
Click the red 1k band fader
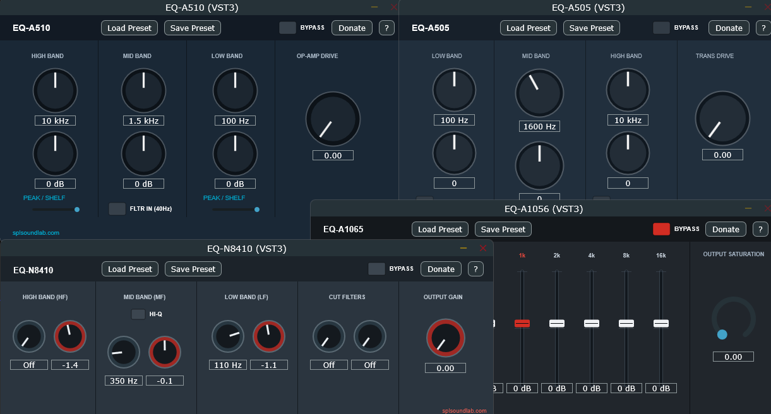click(x=522, y=323)
